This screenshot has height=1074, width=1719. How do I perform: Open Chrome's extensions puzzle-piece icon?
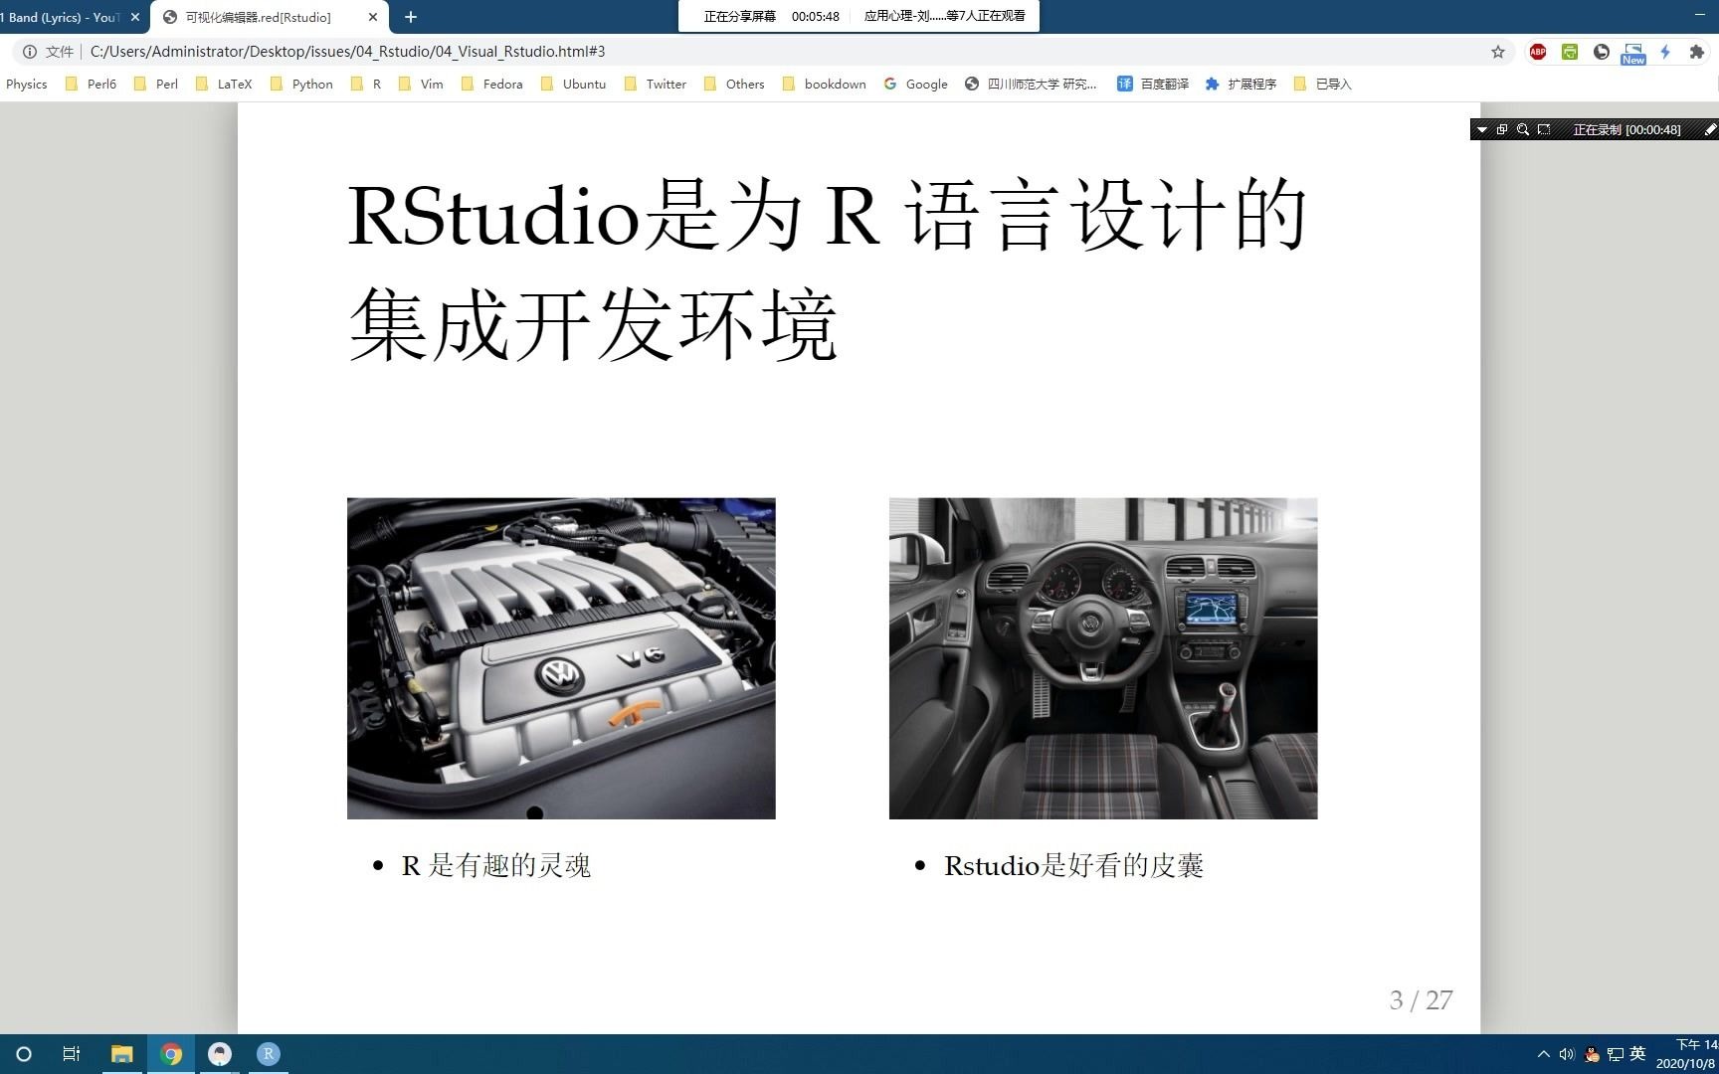tap(1698, 52)
